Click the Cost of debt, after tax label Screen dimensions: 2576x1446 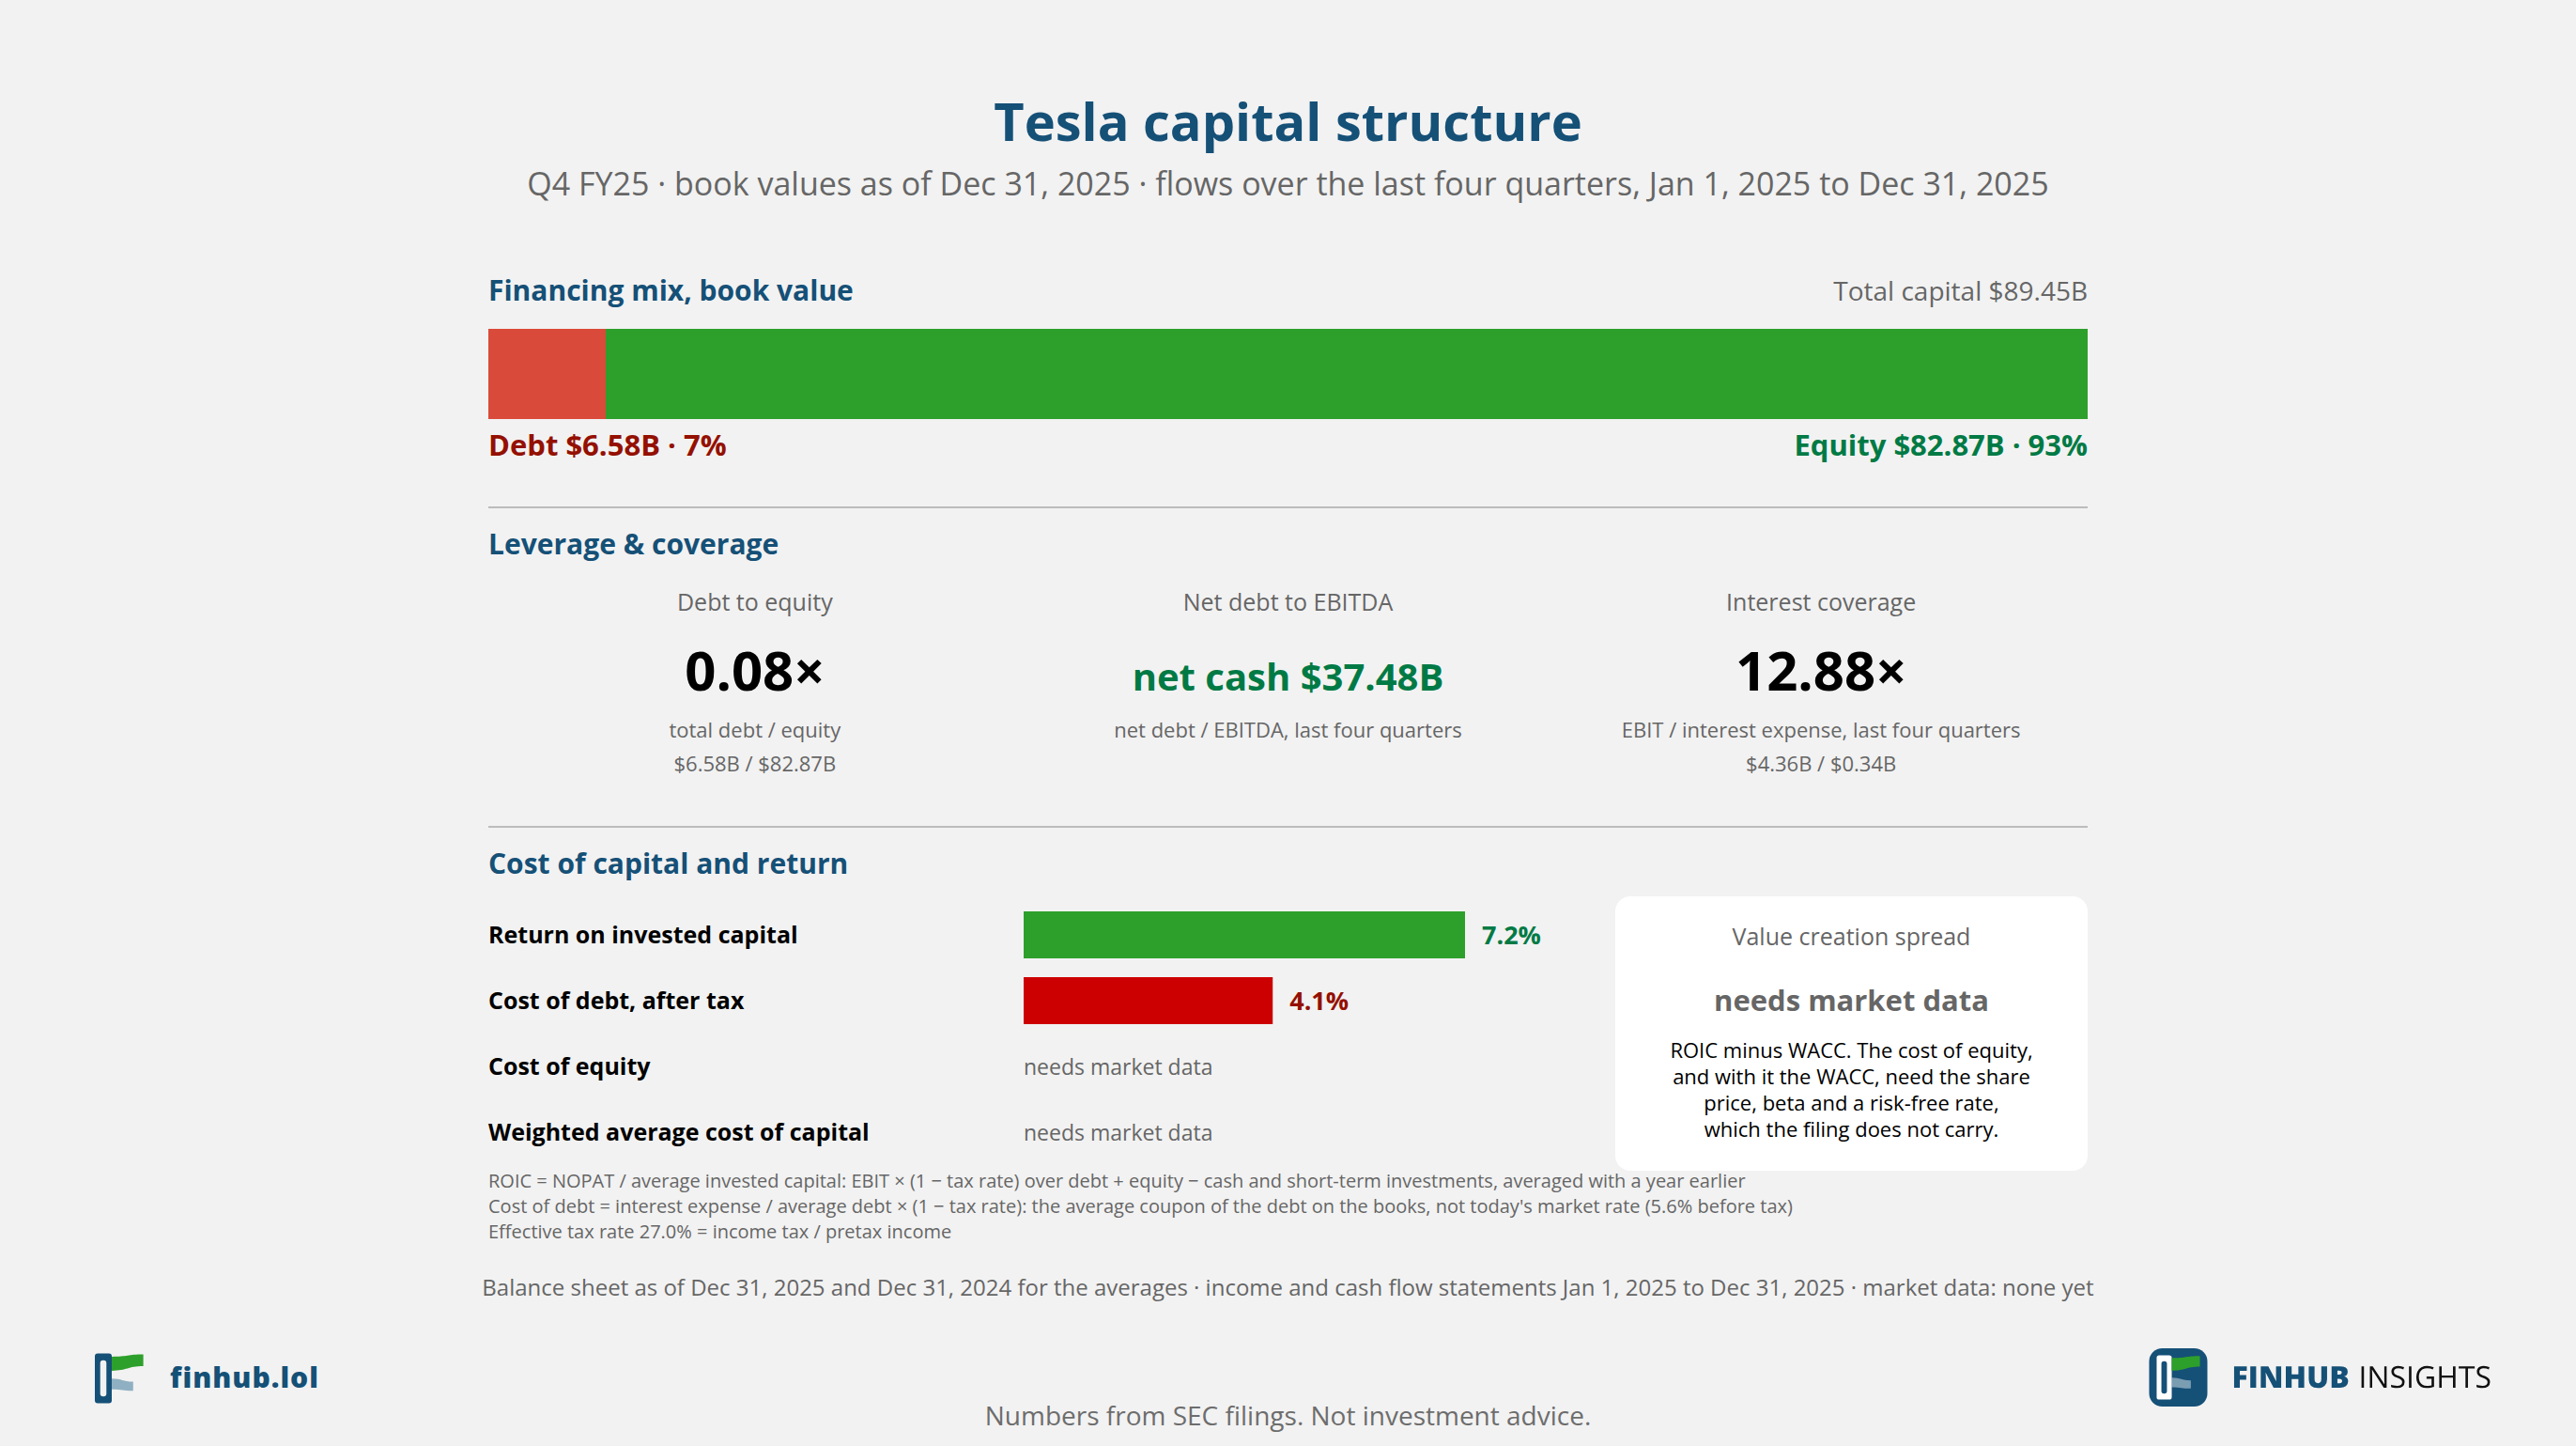[x=616, y=1001]
